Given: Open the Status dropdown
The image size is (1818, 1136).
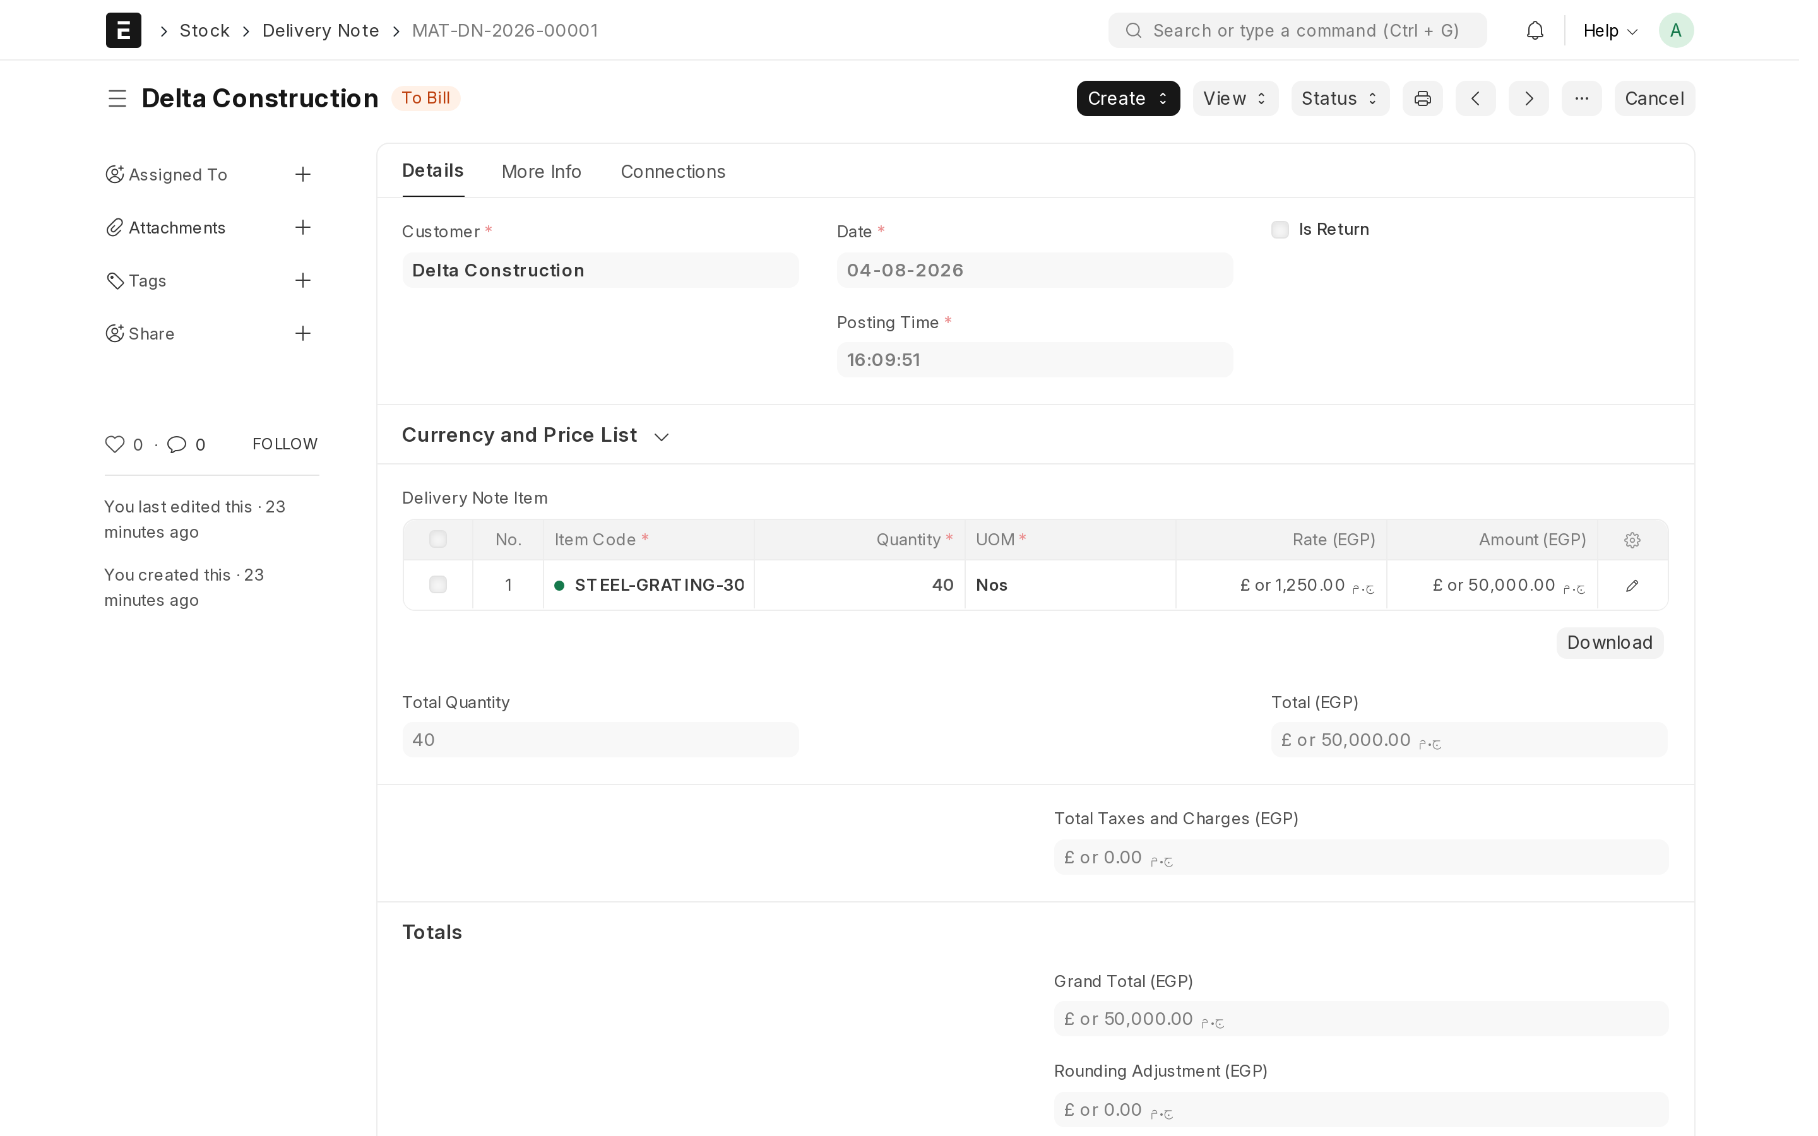Looking at the screenshot, I should [1340, 98].
